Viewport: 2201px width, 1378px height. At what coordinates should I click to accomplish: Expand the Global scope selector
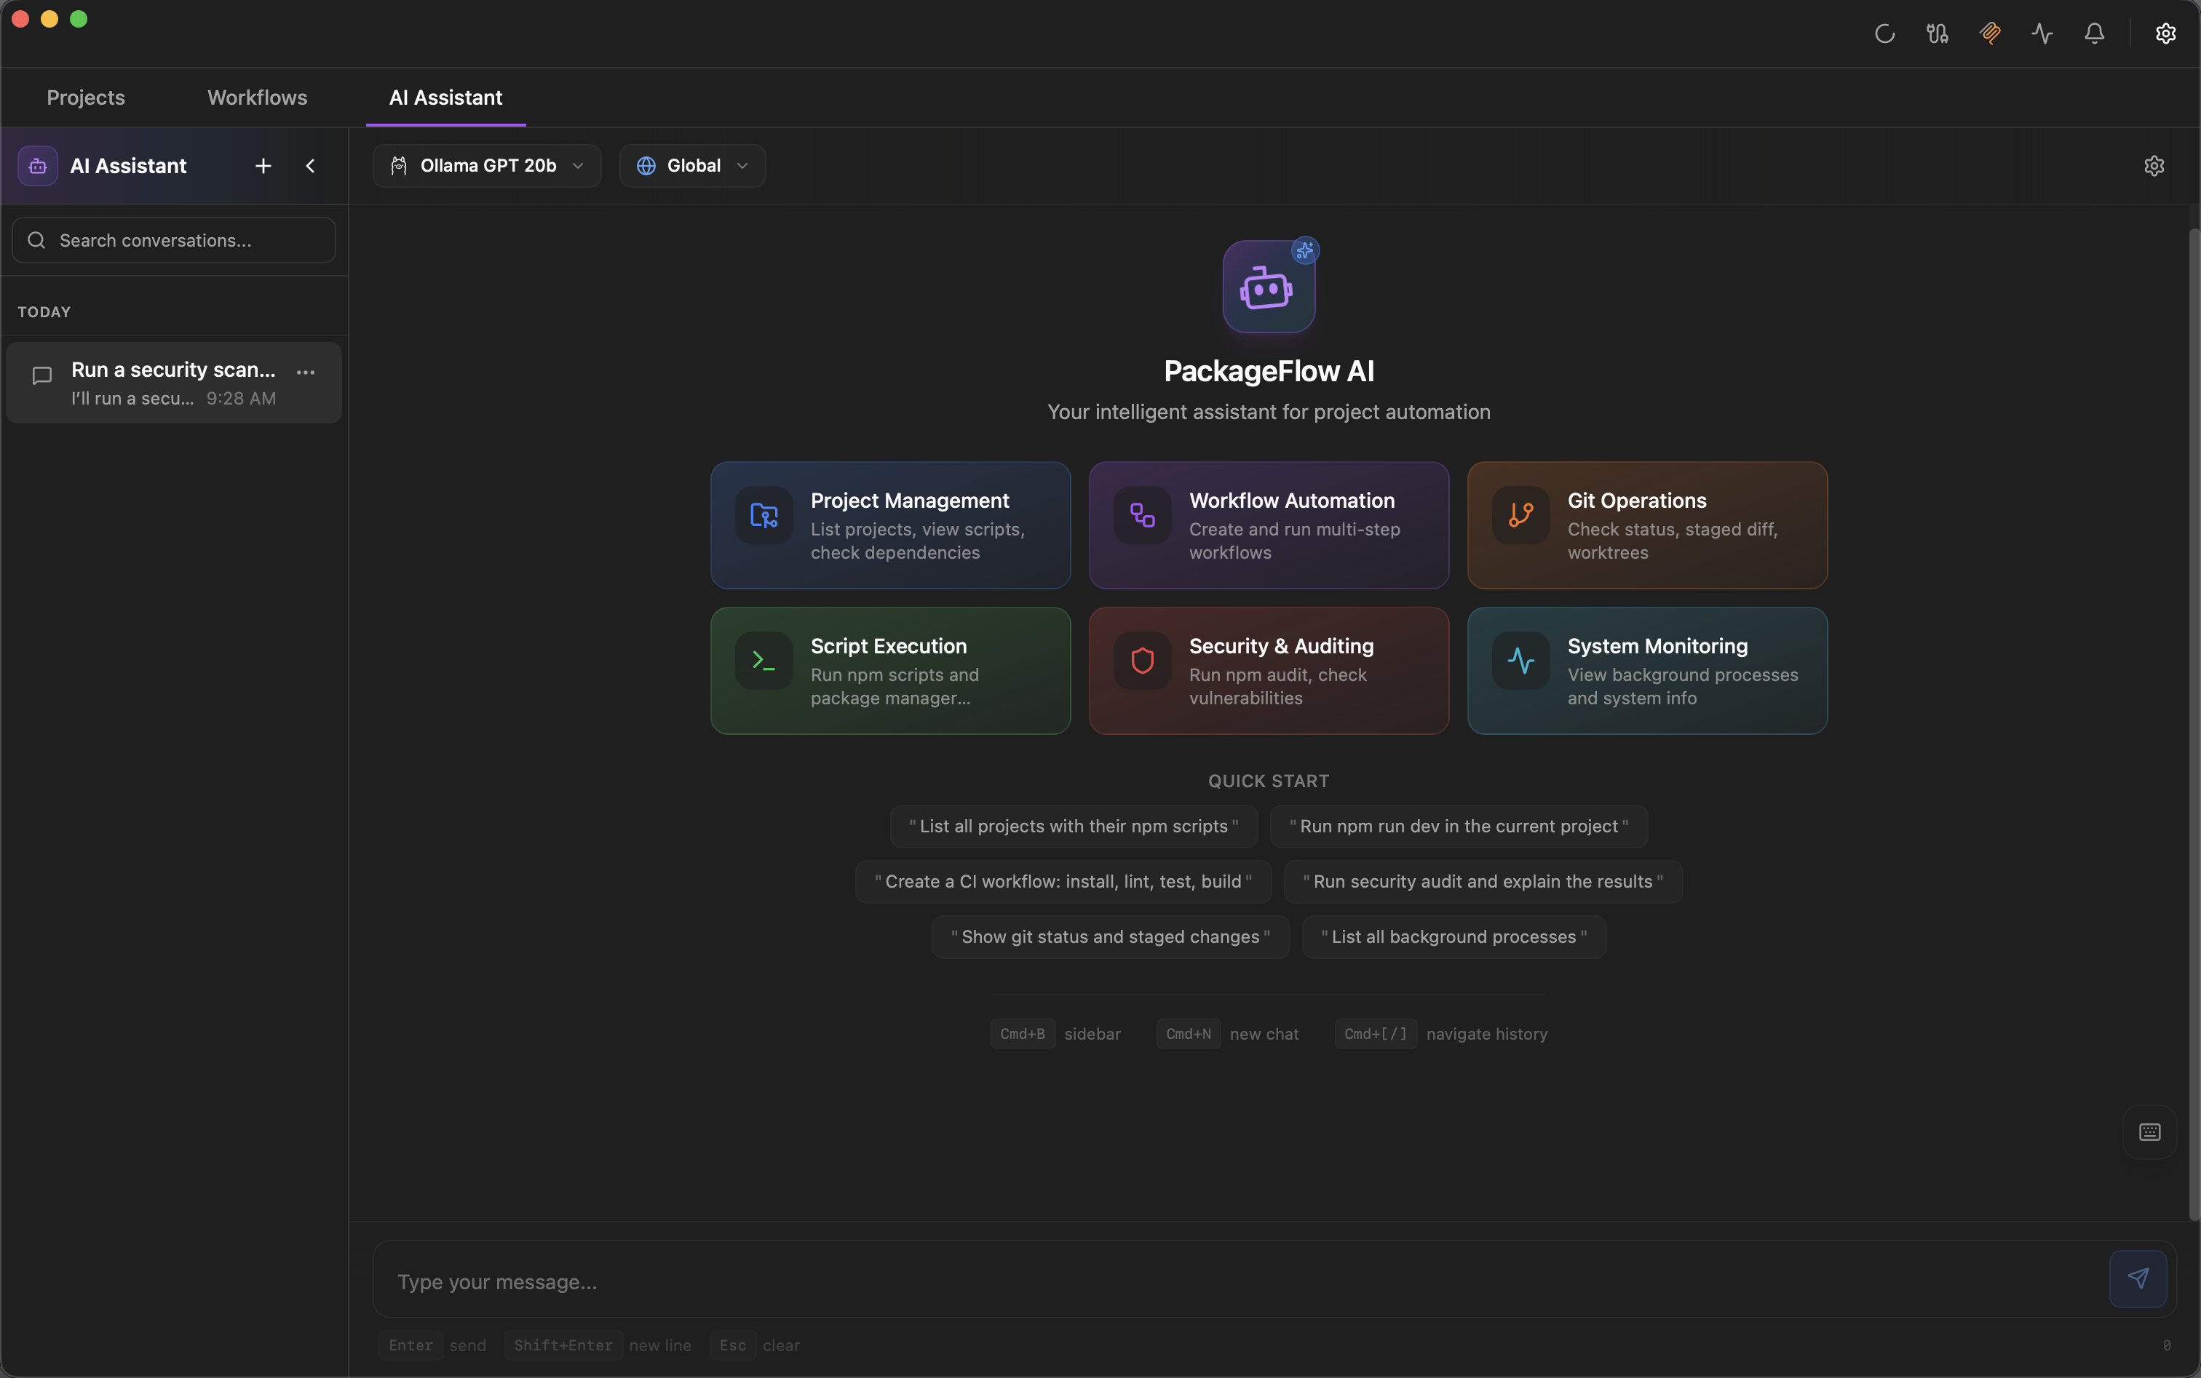[x=692, y=165]
